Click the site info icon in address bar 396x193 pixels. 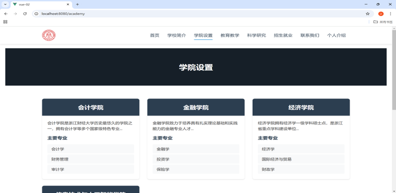36,14
